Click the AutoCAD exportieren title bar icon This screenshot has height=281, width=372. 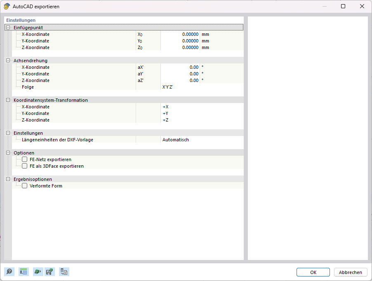(x=7, y=6)
